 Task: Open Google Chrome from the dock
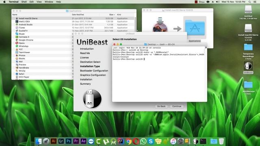(128, 142)
